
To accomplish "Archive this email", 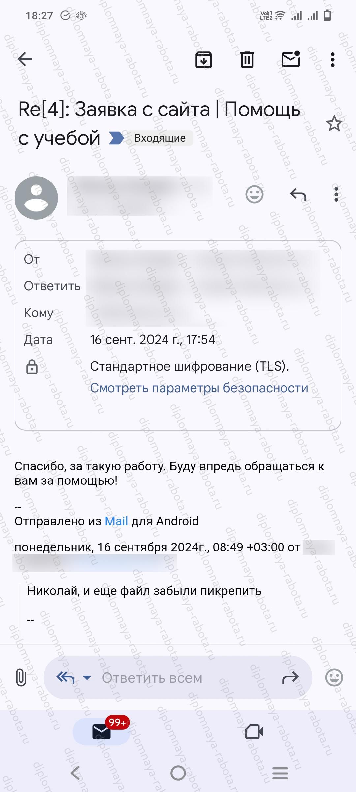I will [x=203, y=60].
